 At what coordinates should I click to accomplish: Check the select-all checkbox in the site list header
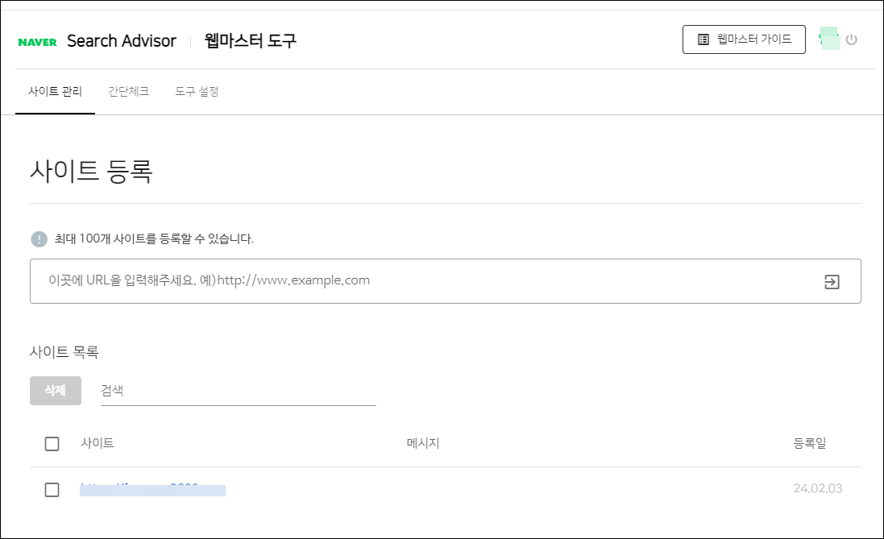pyautogui.click(x=52, y=442)
